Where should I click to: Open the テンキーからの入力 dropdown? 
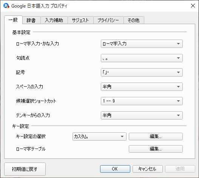[x=142, y=115]
